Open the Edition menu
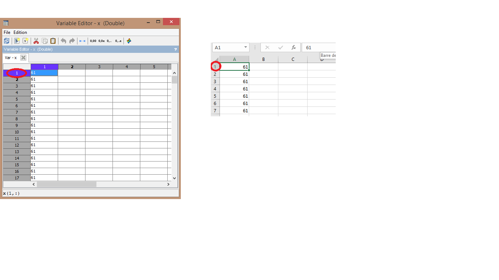This screenshot has width=499, height=280. [20, 32]
